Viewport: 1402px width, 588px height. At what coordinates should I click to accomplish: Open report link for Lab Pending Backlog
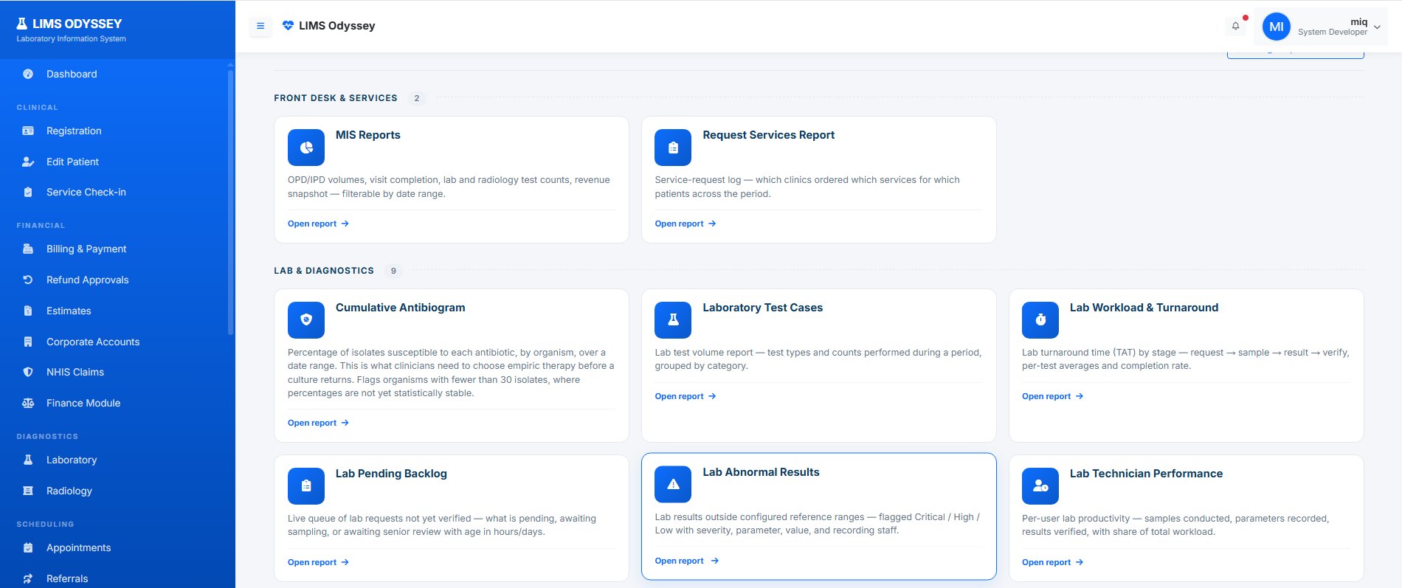coord(318,562)
